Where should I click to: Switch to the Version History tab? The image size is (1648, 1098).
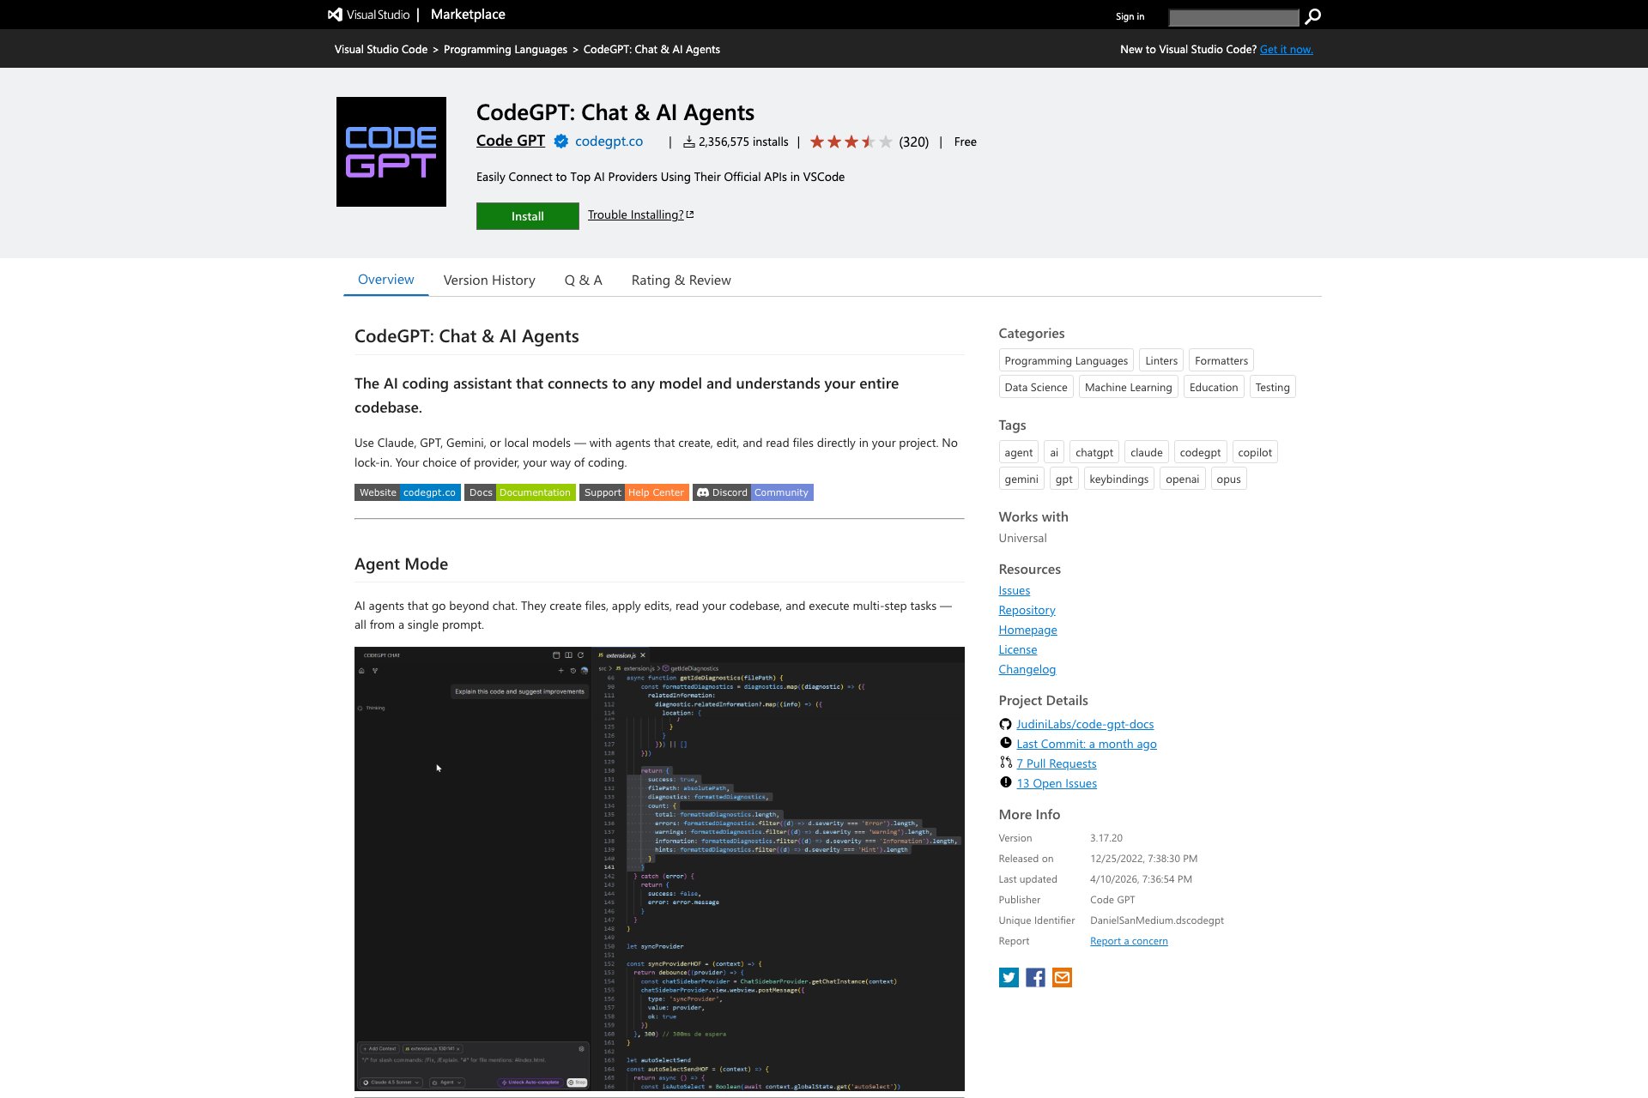click(488, 280)
